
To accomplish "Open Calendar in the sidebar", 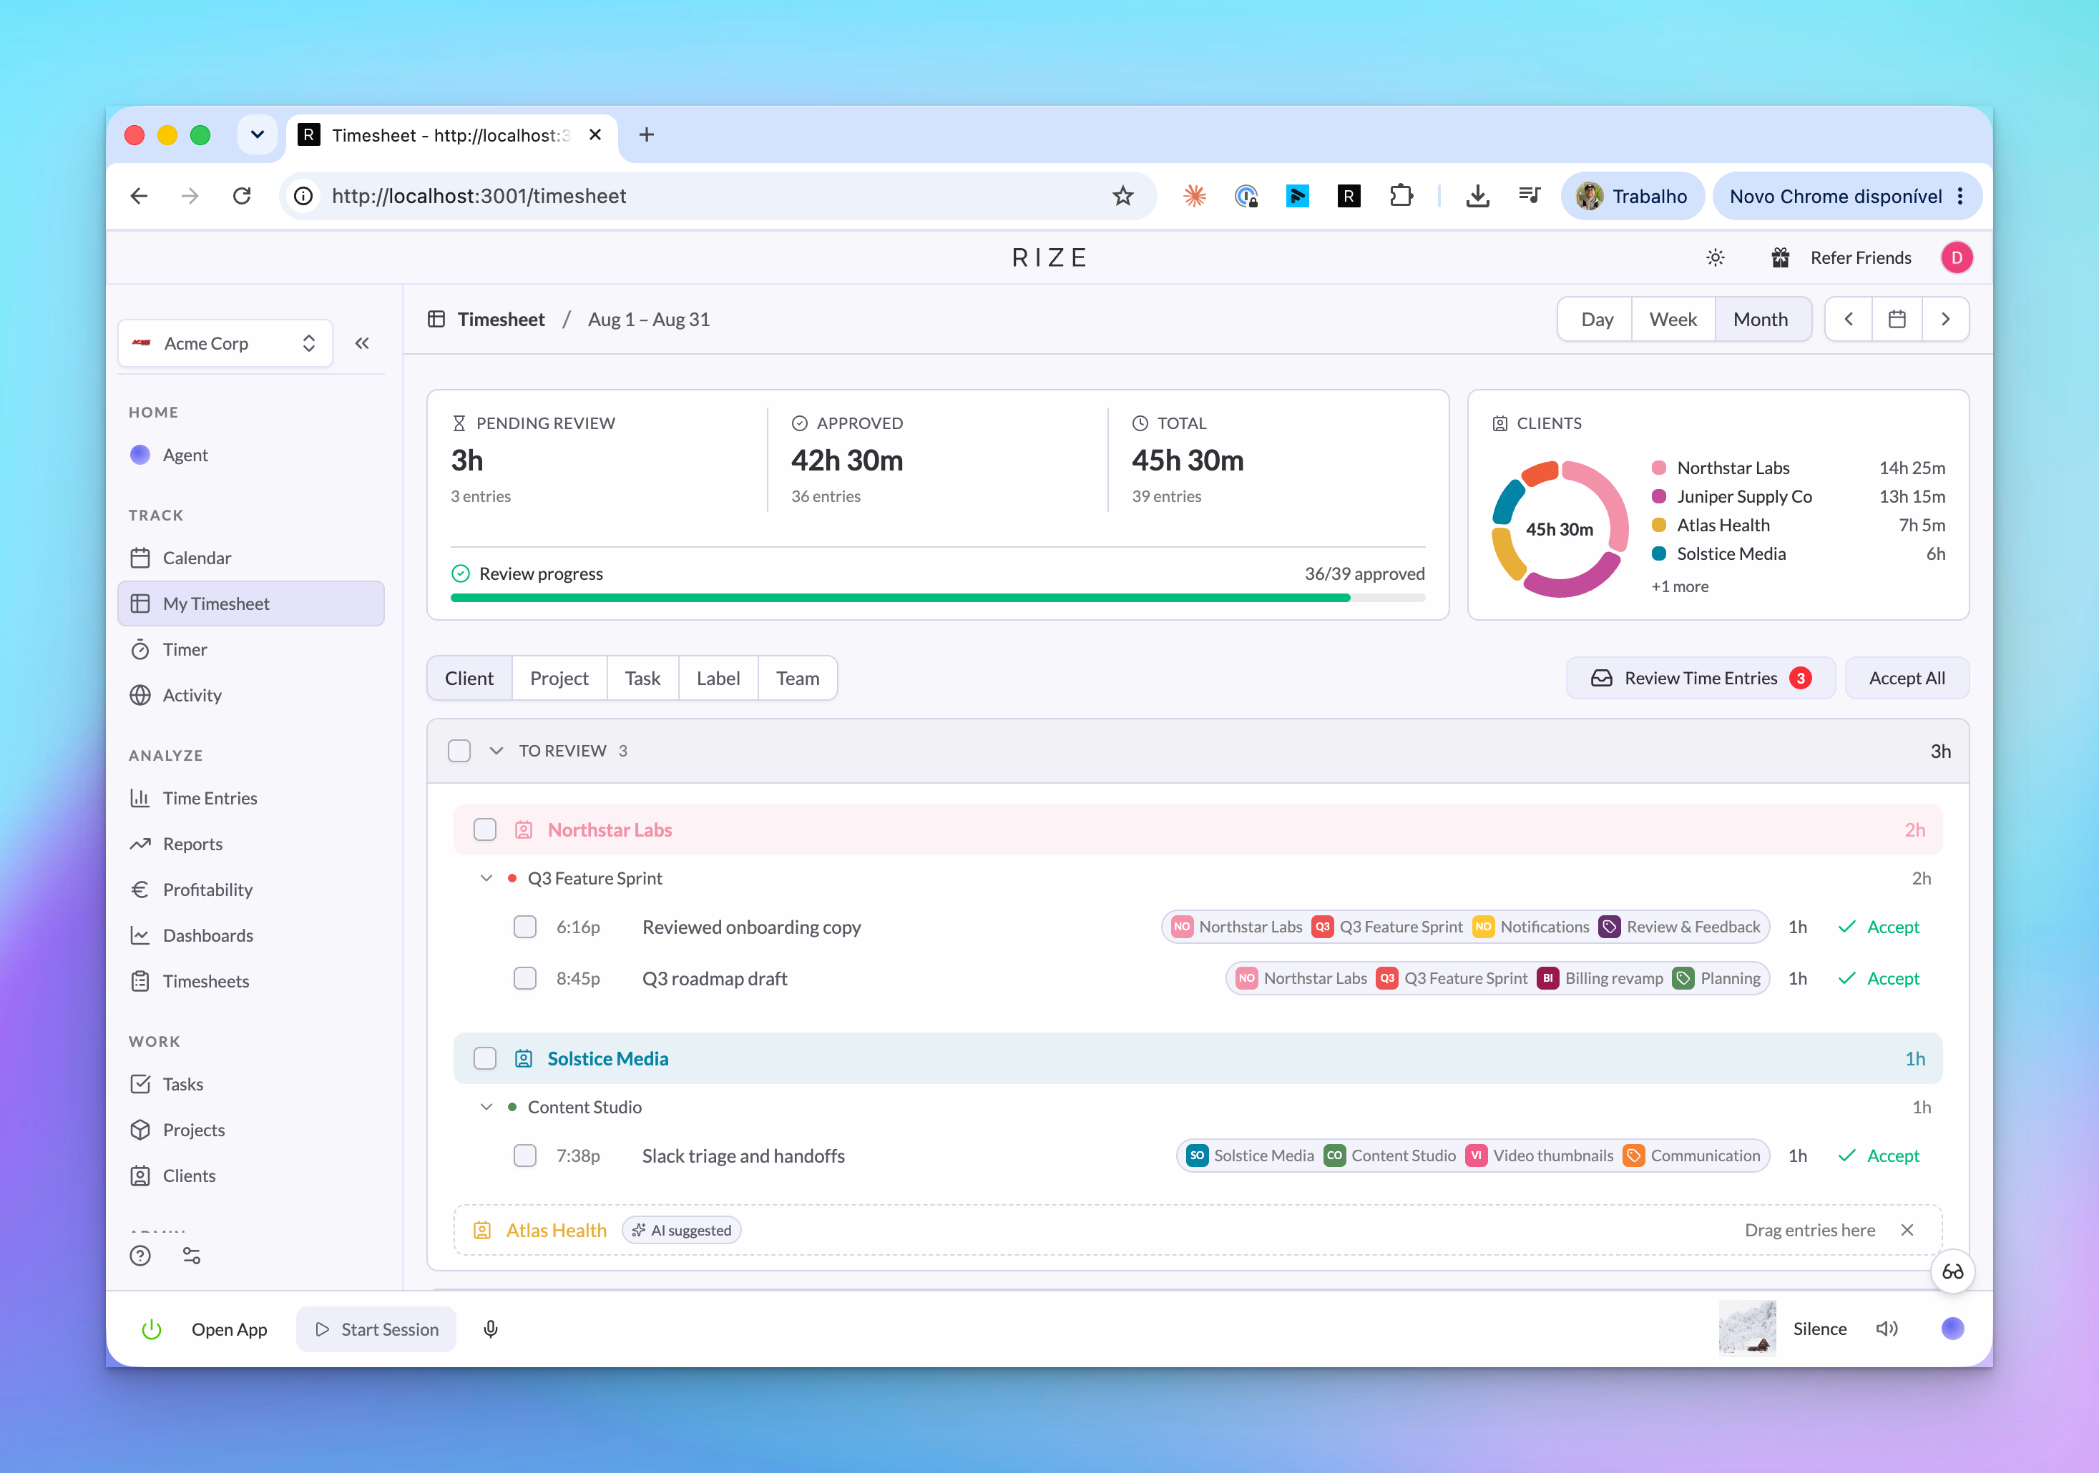I will click(x=250, y=558).
